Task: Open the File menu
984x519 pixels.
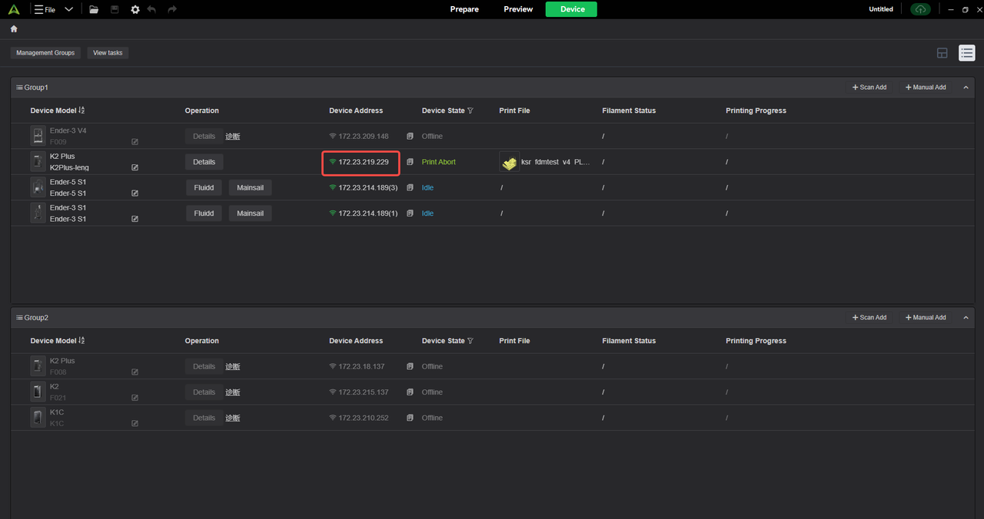Action: pyautogui.click(x=45, y=9)
